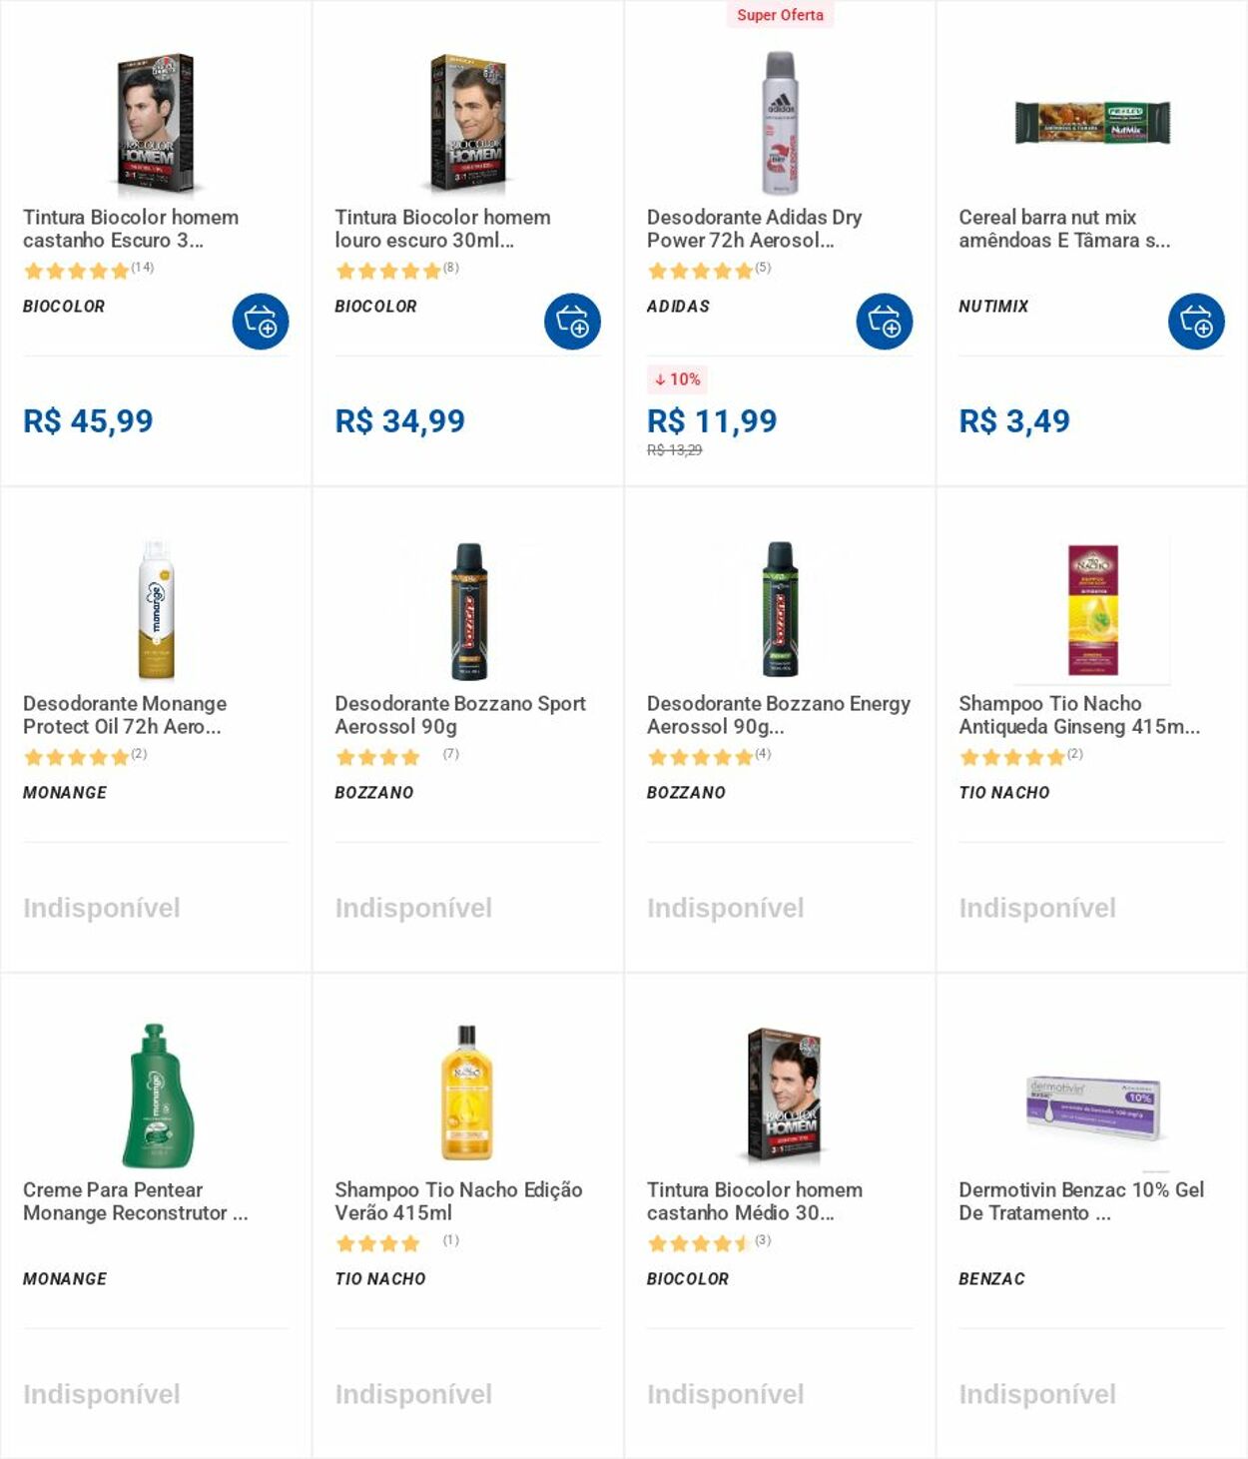Add Tintura Biocolor louro escuro to cart
The height and width of the screenshot is (1459, 1248).
click(572, 322)
